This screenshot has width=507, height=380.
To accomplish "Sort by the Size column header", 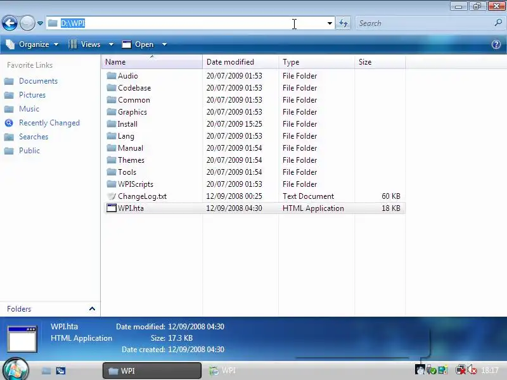I will 380,62.
